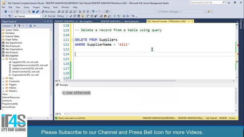The image size is (244, 137).
Task: Click the Disconnect plug icon in Object Explorer
Action: click(19, 26)
